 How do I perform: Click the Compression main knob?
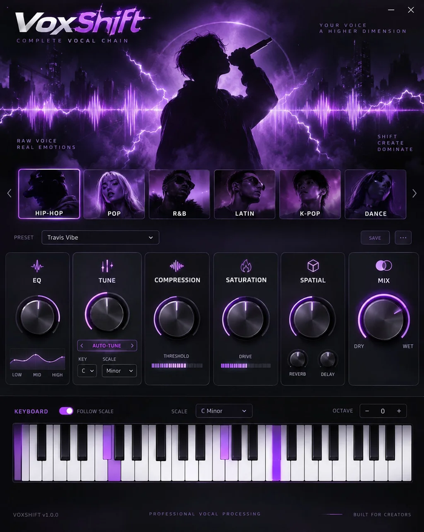point(176,318)
